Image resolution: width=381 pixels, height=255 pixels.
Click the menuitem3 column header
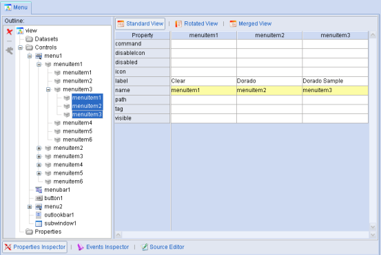click(x=335, y=35)
